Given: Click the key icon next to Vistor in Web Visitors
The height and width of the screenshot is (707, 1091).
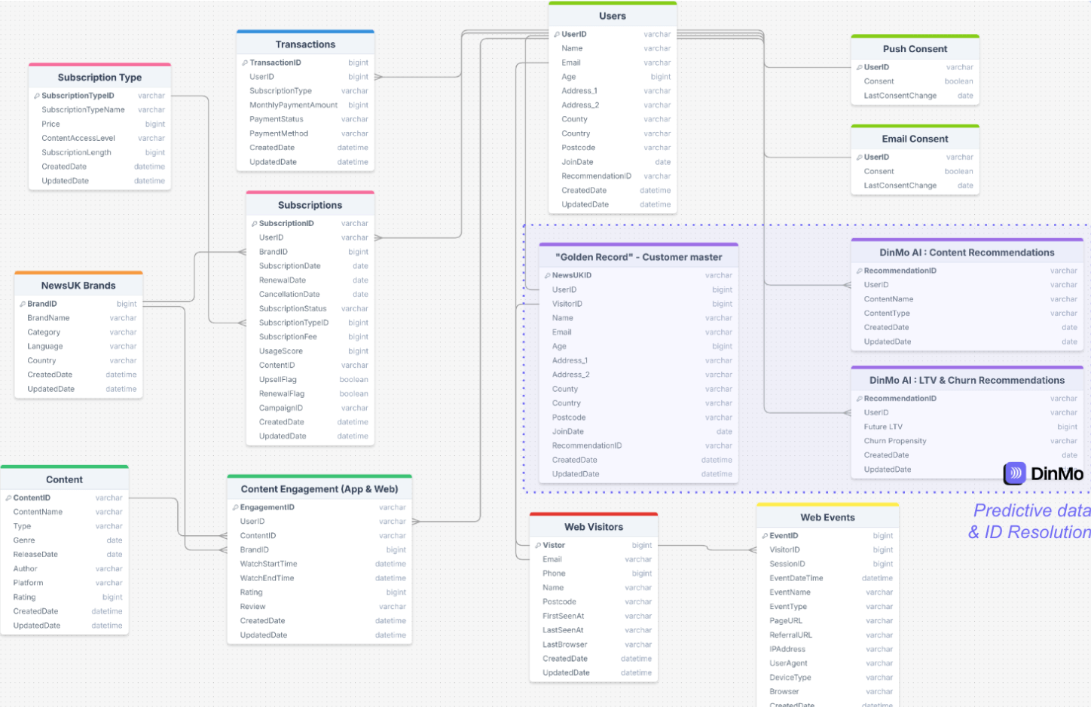Looking at the screenshot, I should tap(538, 545).
